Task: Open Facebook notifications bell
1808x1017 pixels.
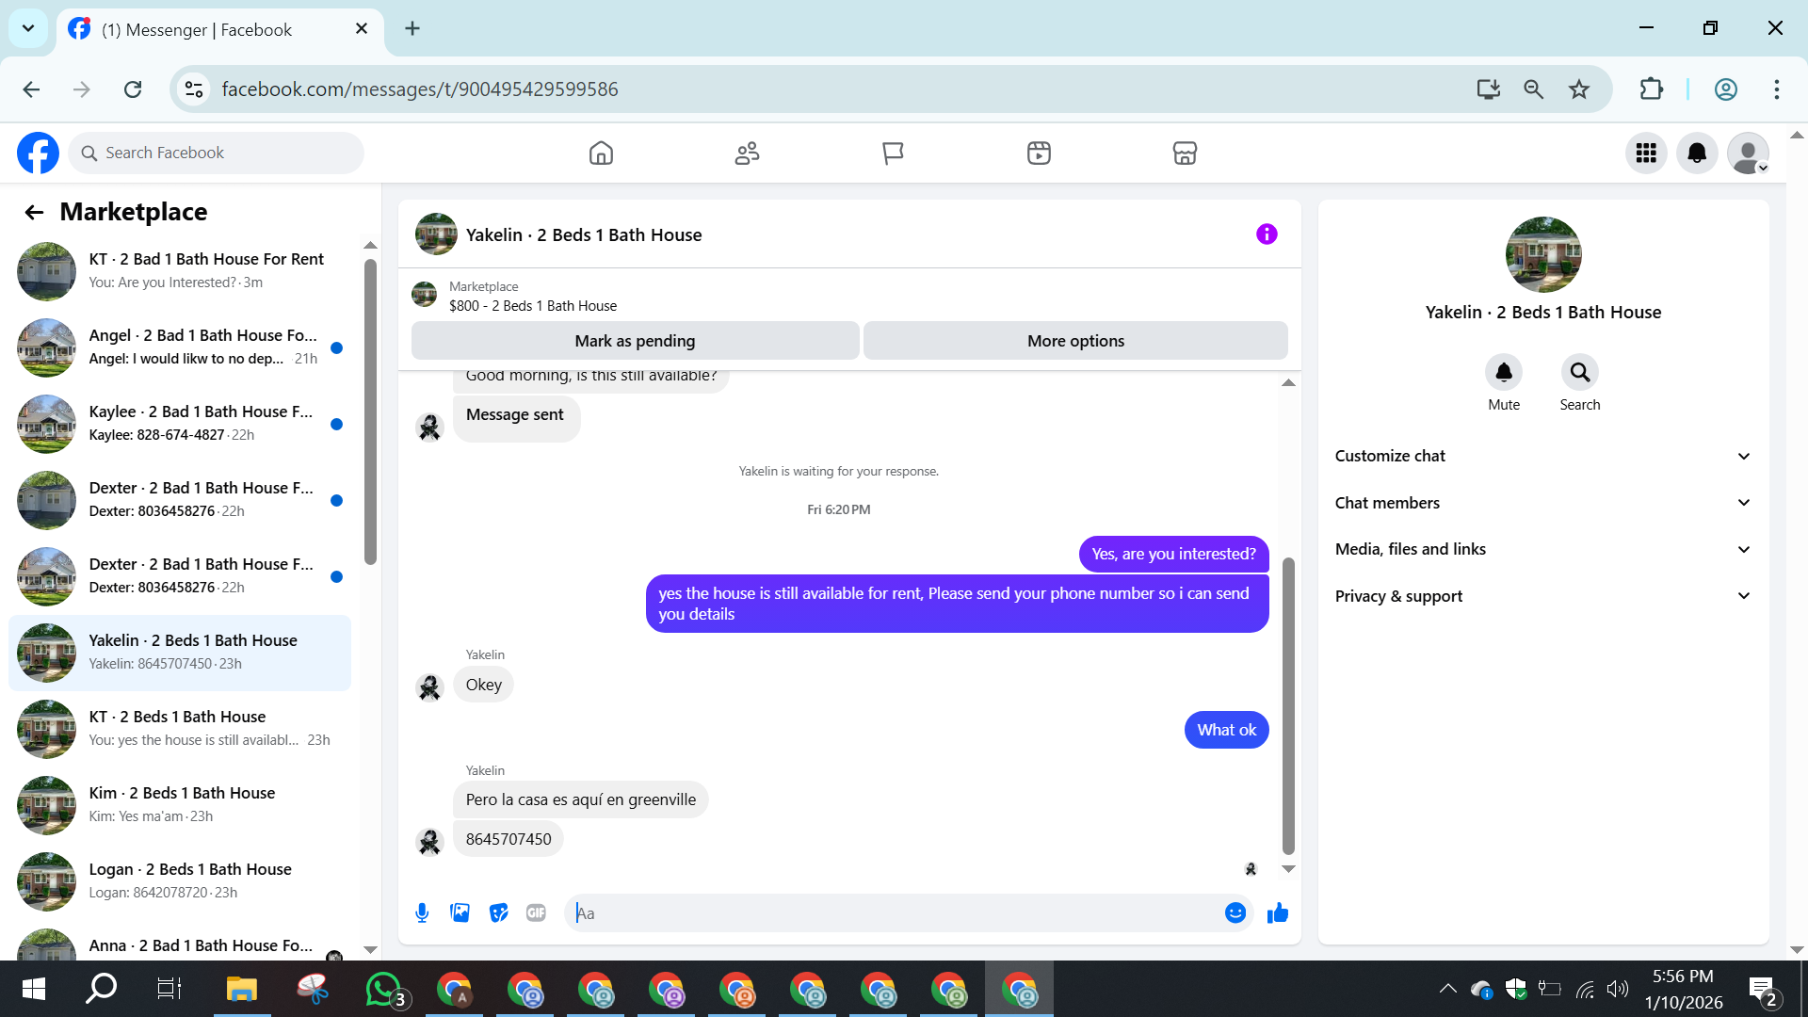Action: pos(1697,153)
